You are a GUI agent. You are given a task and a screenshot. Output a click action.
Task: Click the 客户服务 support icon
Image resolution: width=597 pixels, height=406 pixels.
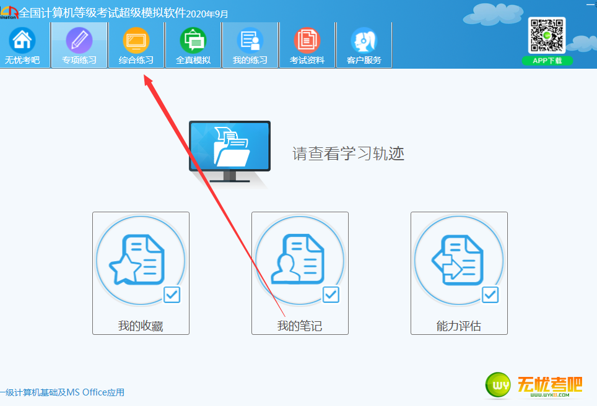[364, 40]
